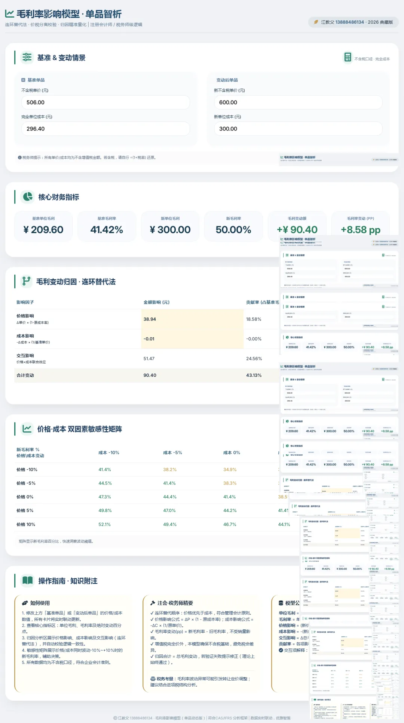Viewport: 404px width, 723px height.
Task: Click the 成本影响 row label
Action: [25, 336]
